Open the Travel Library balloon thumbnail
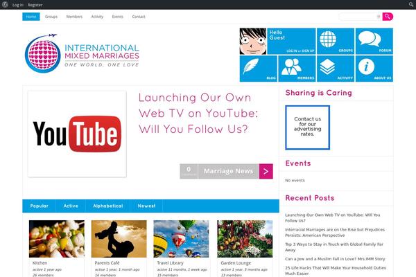Screen dimensions: 416x277 pyautogui.click(x=181, y=239)
